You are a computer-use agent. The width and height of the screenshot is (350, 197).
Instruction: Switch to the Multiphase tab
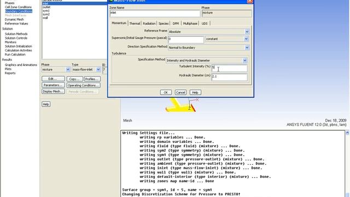[x=190, y=24]
